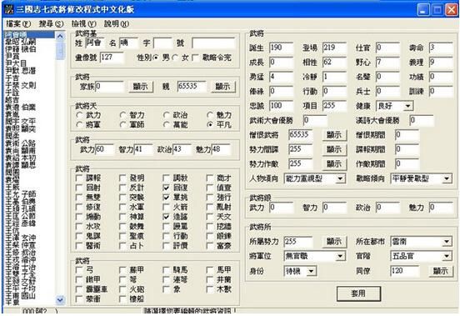
Task: Tick the 象 equipment checkbox
Action: pos(166,289)
